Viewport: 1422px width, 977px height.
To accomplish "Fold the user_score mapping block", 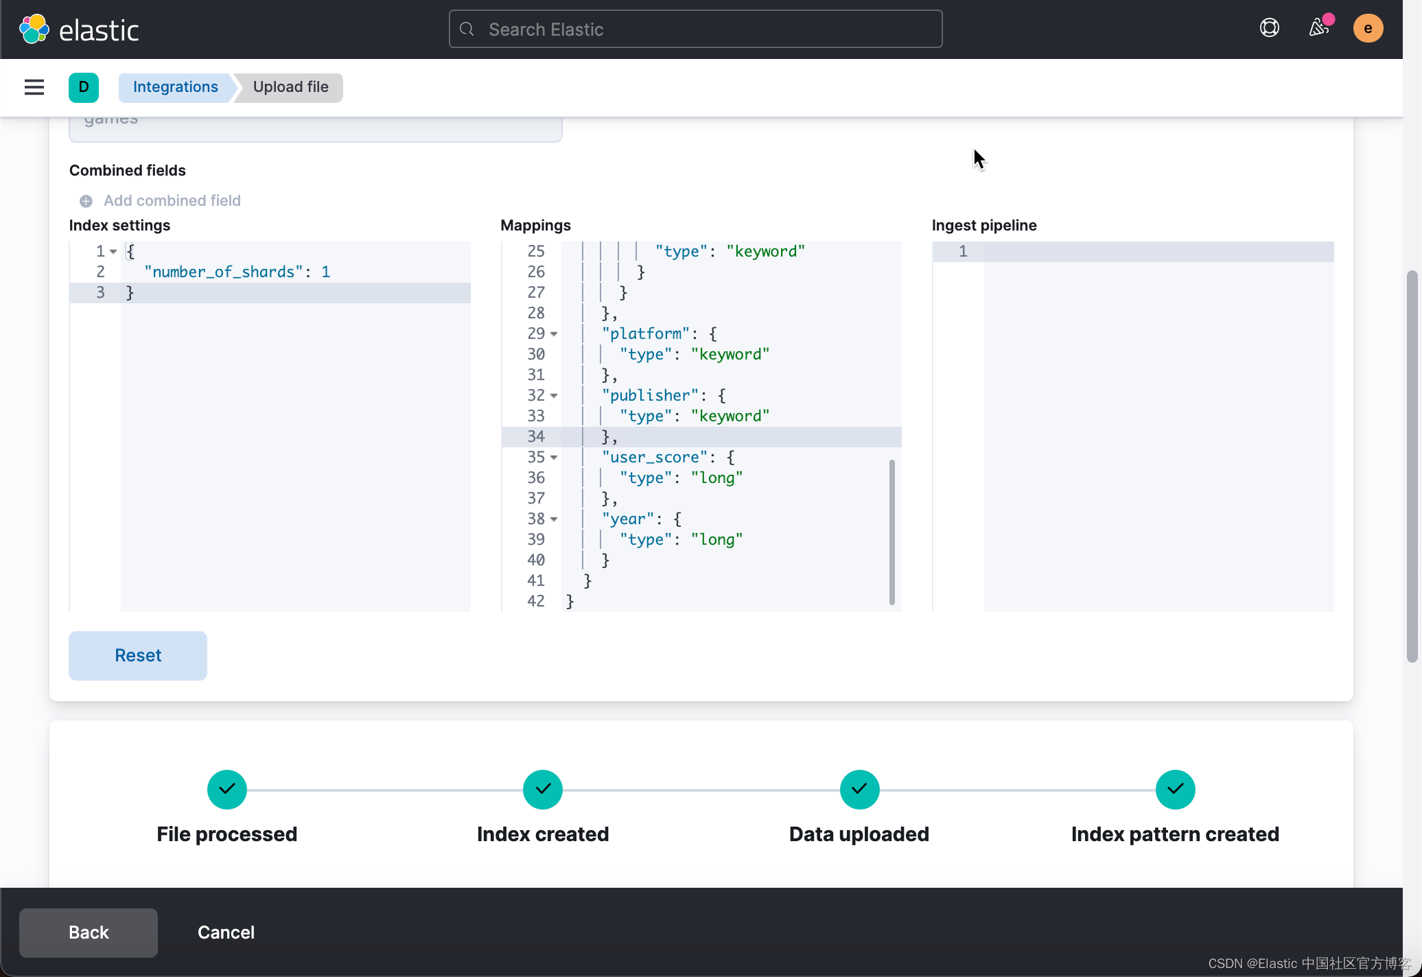I will coord(554,458).
